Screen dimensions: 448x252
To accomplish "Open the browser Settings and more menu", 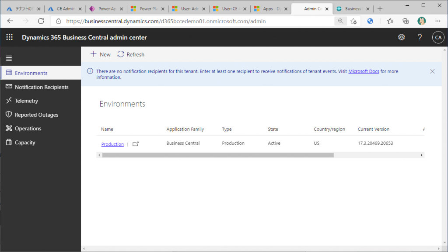I will pyautogui.click(x=437, y=21).
